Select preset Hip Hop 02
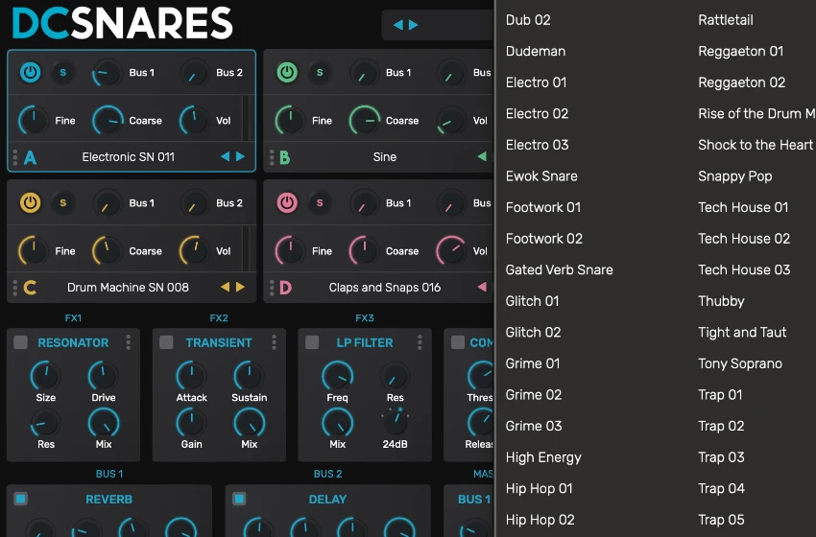This screenshot has width=816, height=537. tap(540, 520)
